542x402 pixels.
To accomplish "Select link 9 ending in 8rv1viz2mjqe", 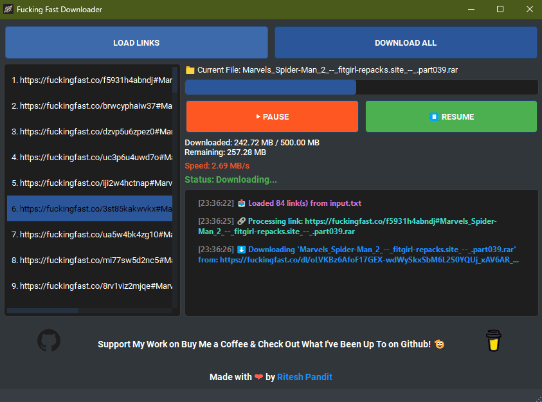I will (89, 286).
